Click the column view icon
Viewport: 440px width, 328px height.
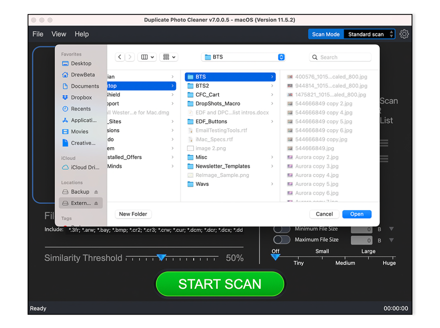147,57
